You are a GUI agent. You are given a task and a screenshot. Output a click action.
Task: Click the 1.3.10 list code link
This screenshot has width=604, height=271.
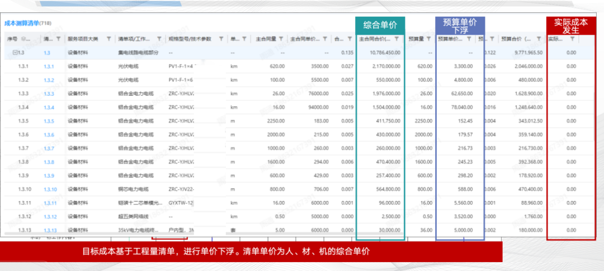(50, 189)
